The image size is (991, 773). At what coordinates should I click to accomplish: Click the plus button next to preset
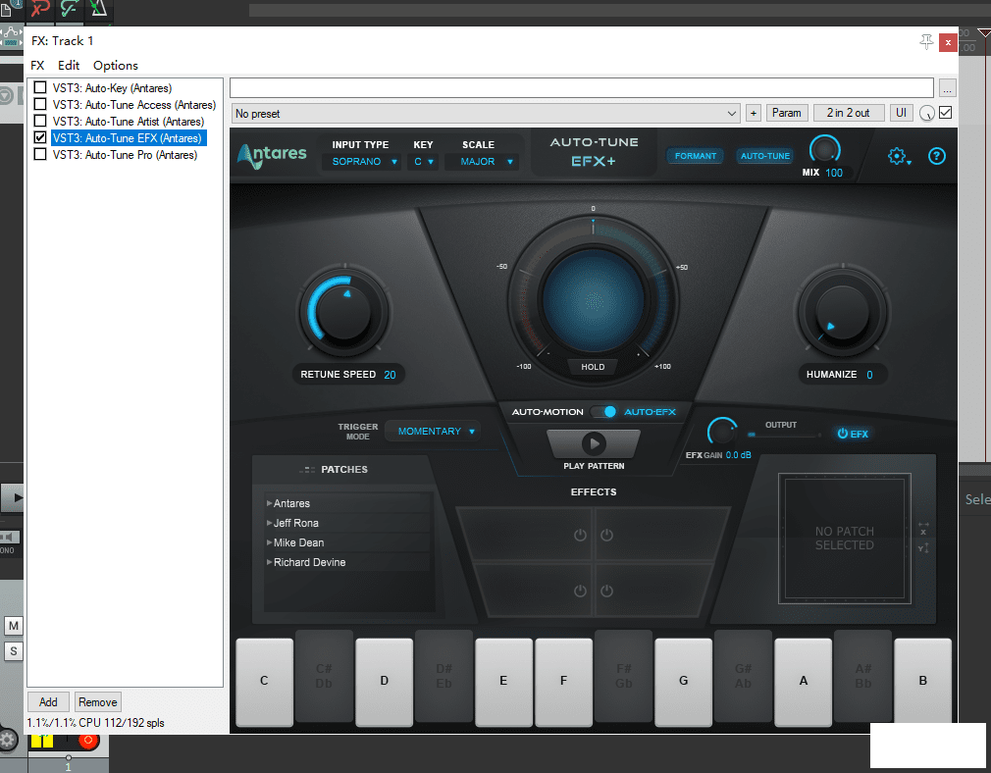(x=753, y=114)
